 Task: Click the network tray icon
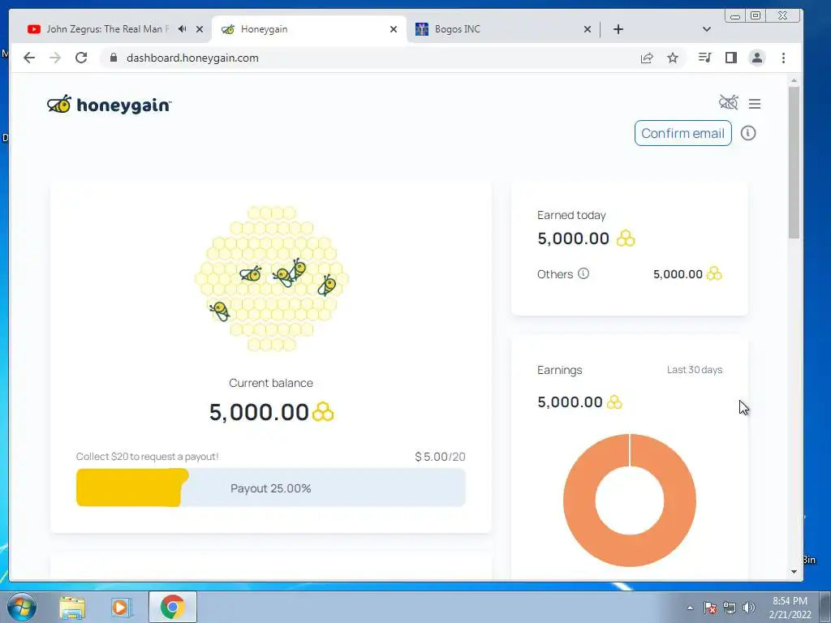(x=730, y=608)
